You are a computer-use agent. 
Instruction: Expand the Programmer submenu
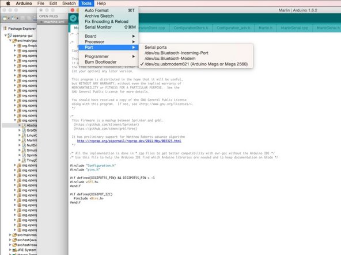(x=108, y=56)
